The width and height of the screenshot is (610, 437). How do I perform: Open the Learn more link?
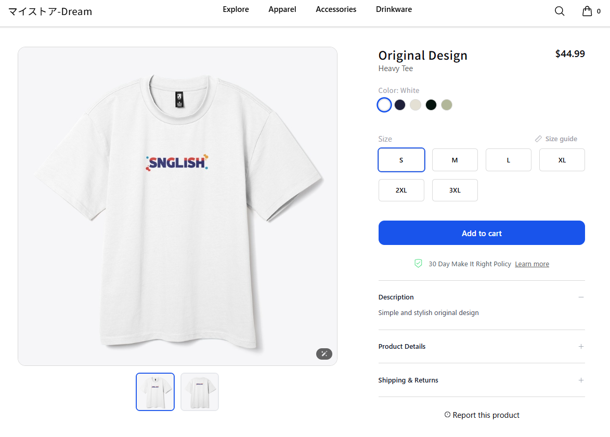(531, 264)
